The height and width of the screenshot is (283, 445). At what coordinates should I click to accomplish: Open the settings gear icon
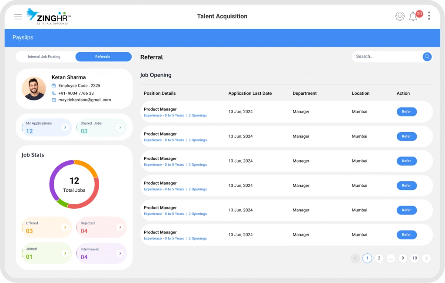400,16
